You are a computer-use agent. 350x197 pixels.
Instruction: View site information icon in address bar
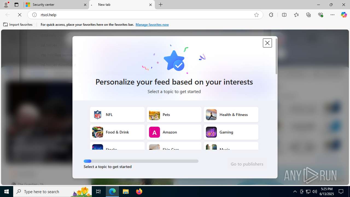pos(34,15)
